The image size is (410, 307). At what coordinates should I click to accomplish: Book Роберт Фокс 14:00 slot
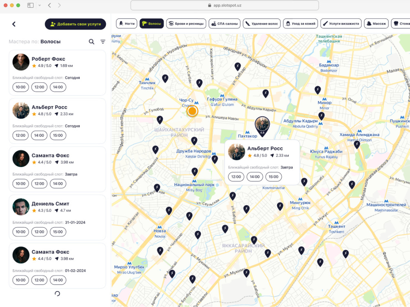58,87
